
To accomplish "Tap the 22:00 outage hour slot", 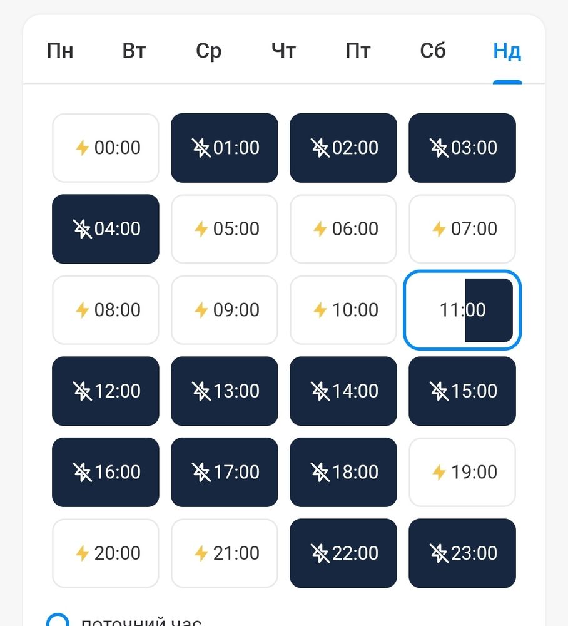I will click(343, 553).
